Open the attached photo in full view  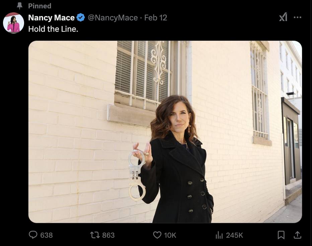(x=165, y=132)
